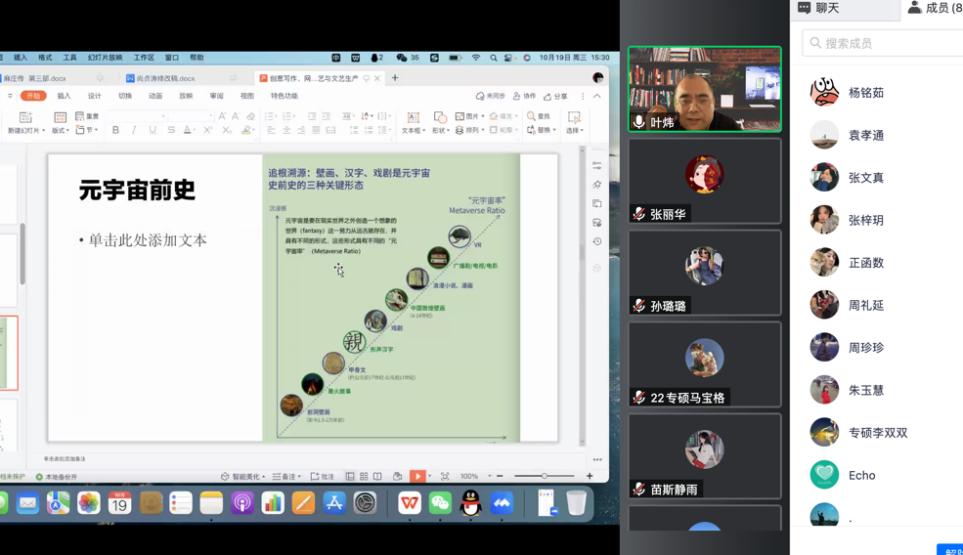
Task: Start slideshow with the orange play button
Action: coord(417,477)
